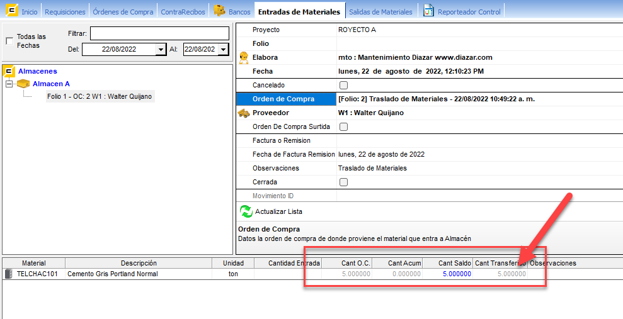
Task: Click the ton unit cell
Action: (233, 274)
